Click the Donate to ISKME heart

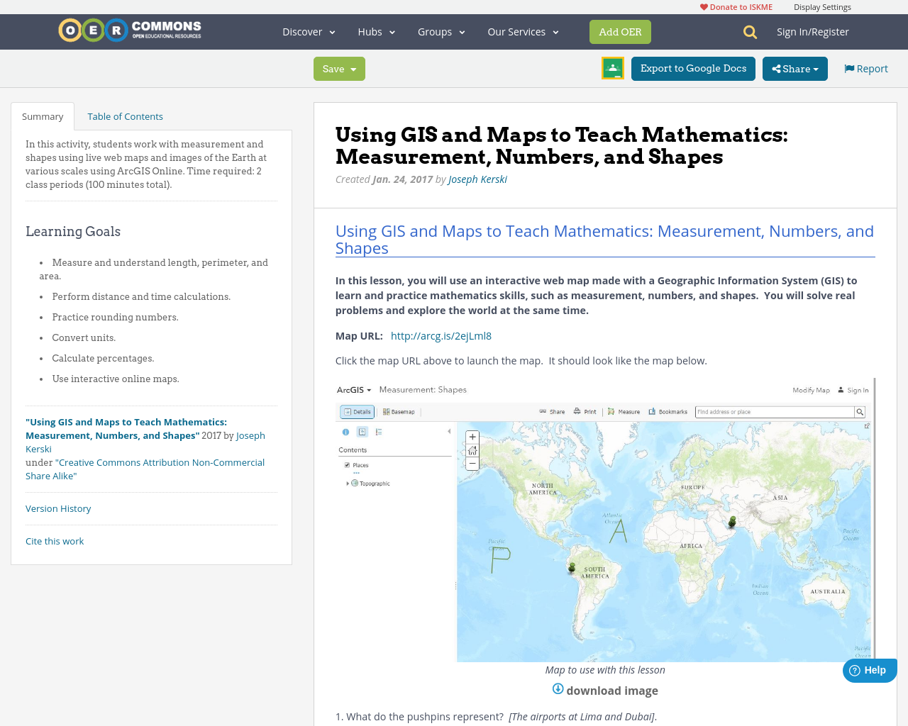pyautogui.click(x=703, y=6)
